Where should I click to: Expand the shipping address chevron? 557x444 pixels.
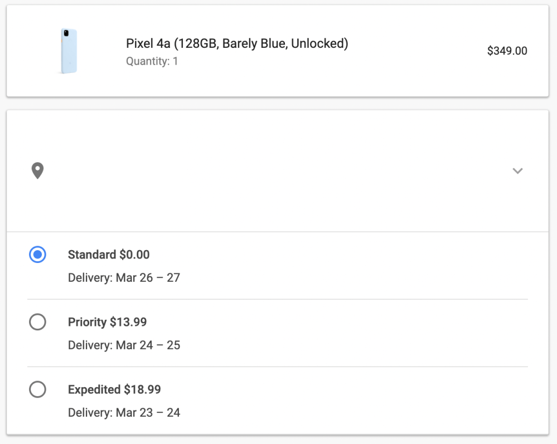(x=517, y=171)
